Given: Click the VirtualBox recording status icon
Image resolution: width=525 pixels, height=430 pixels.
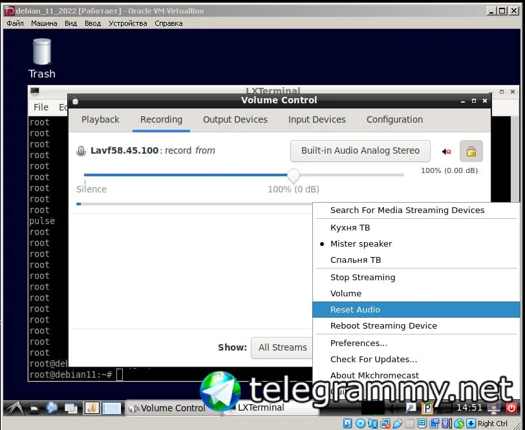Looking at the screenshot, I should coord(434,424).
